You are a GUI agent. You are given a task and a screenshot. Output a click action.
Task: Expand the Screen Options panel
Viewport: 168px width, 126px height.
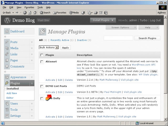pos(121,27)
